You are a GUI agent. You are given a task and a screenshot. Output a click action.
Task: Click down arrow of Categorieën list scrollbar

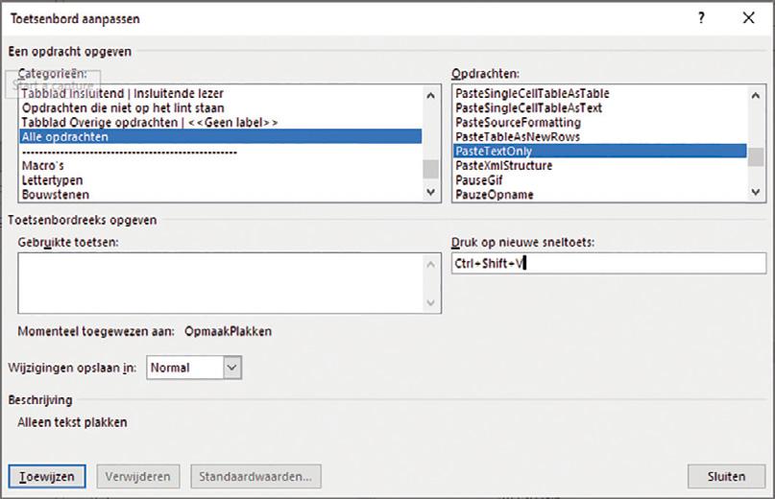[x=430, y=192]
